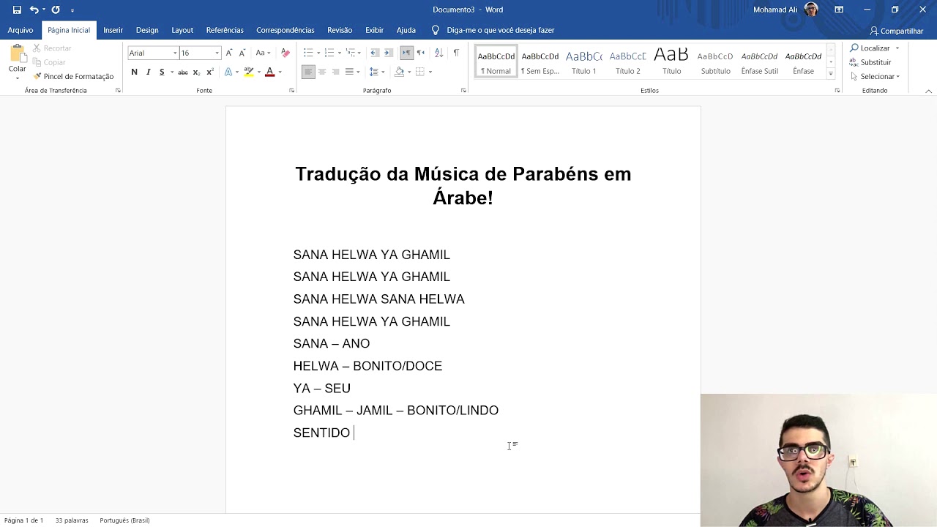Collapse the ribbon with the chevron
This screenshot has height=527, width=937.
click(x=928, y=91)
